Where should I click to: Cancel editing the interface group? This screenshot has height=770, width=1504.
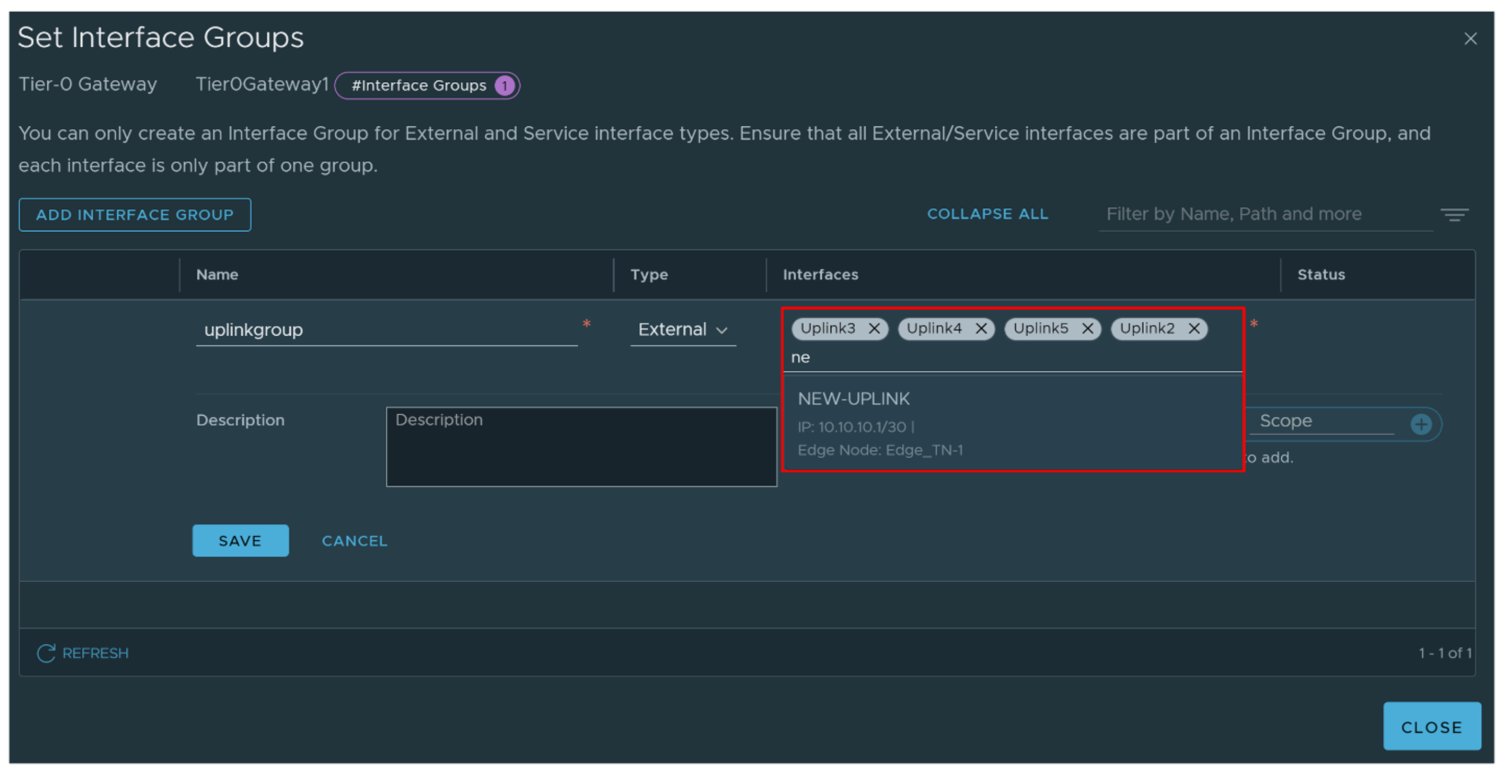tap(354, 541)
